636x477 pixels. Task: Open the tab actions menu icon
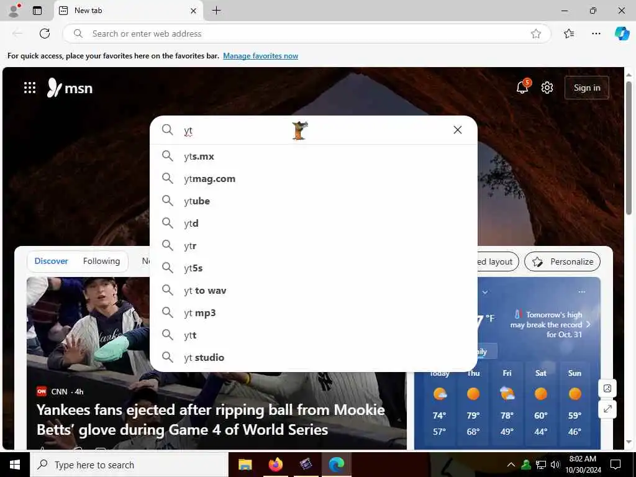point(37,11)
